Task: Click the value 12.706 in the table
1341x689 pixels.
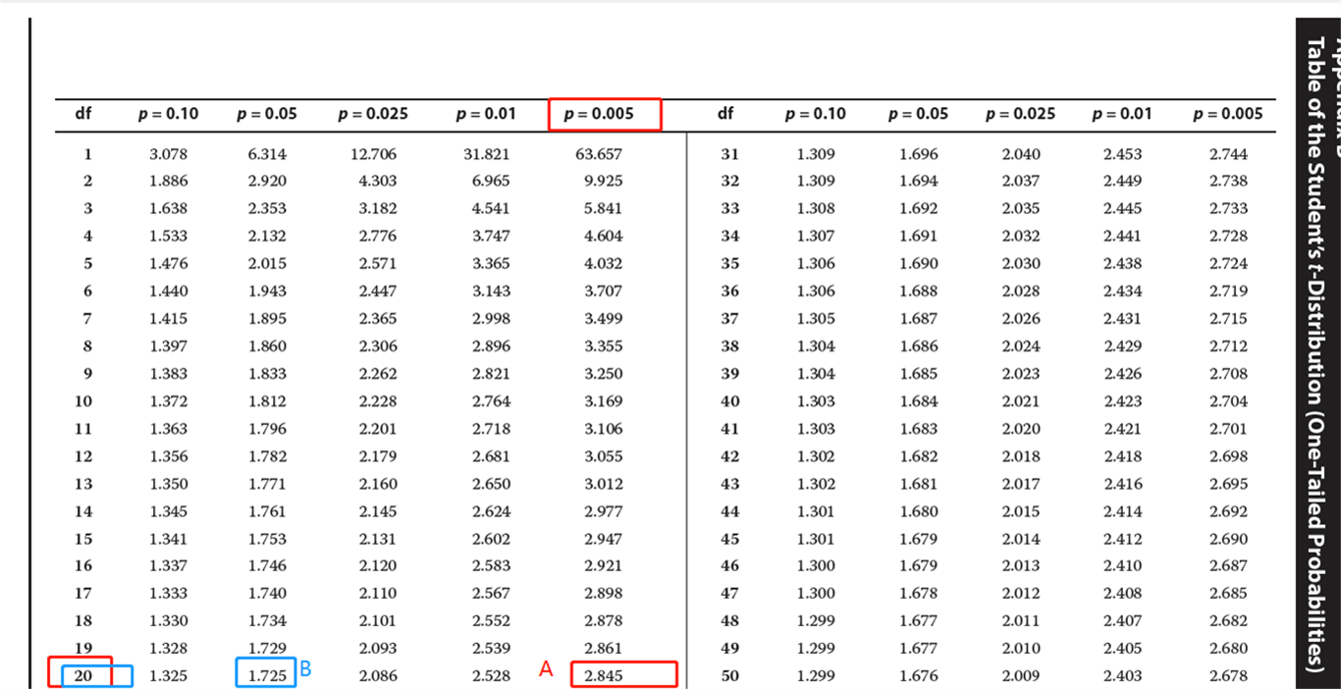Action: [373, 154]
